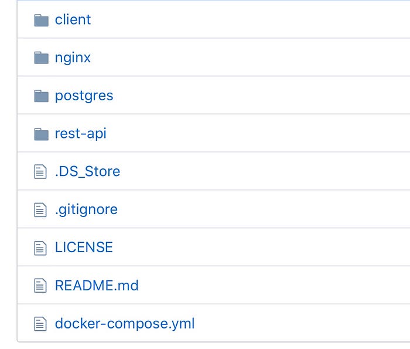The height and width of the screenshot is (349, 410).
Task: Select the blank area of the LICENSE row
Action: [x=261, y=247]
